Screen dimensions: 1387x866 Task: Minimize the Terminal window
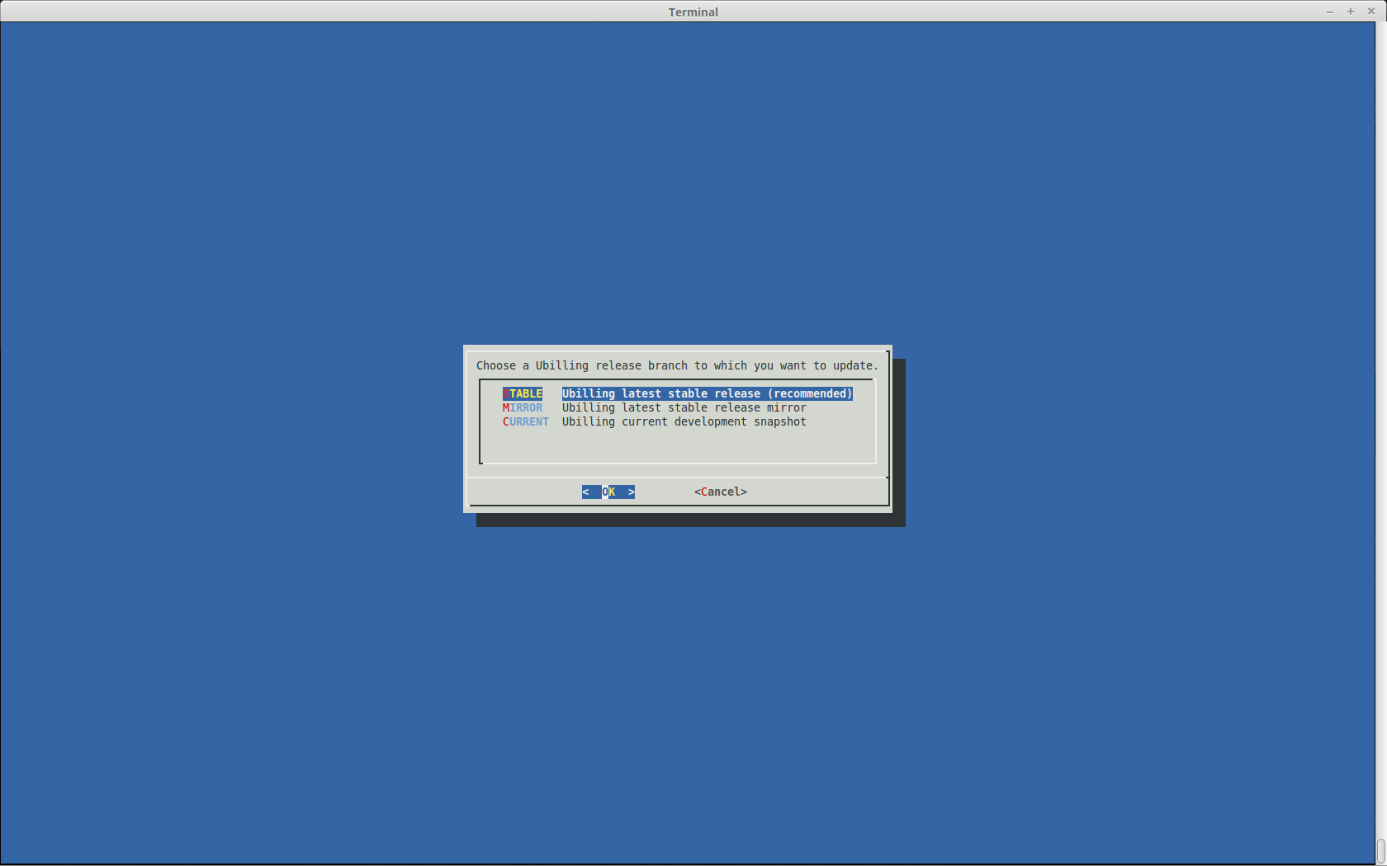coord(1330,12)
